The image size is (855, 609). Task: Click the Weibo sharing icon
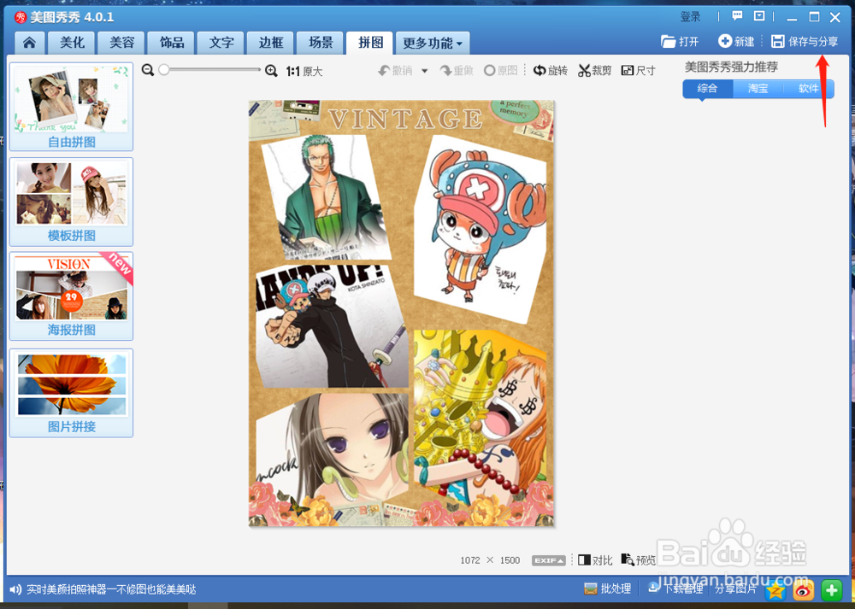click(x=802, y=589)
